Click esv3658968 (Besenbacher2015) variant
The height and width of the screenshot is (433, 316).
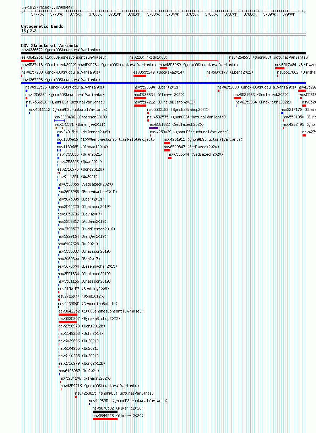[88, 192]
